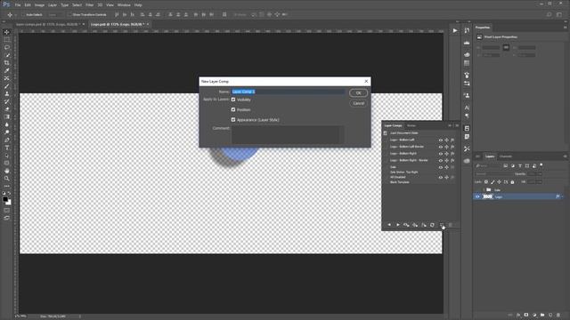Select the Horizontal Type tool
This screenshot has width=570, height=320.
point(6,148)
